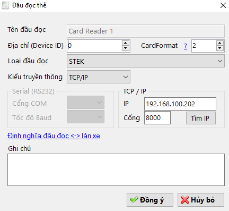229x211 pixels.
Task: Decrease the Device ID value with down arrow
Action: pos(125,48)
